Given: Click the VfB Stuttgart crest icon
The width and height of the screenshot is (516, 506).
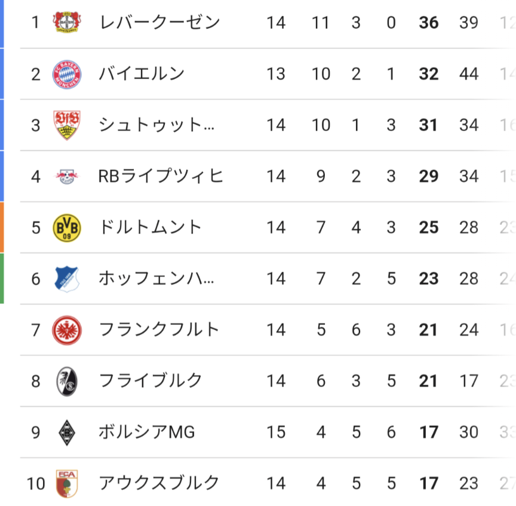Looking at the screenshot, I should (x=66, y=125).
